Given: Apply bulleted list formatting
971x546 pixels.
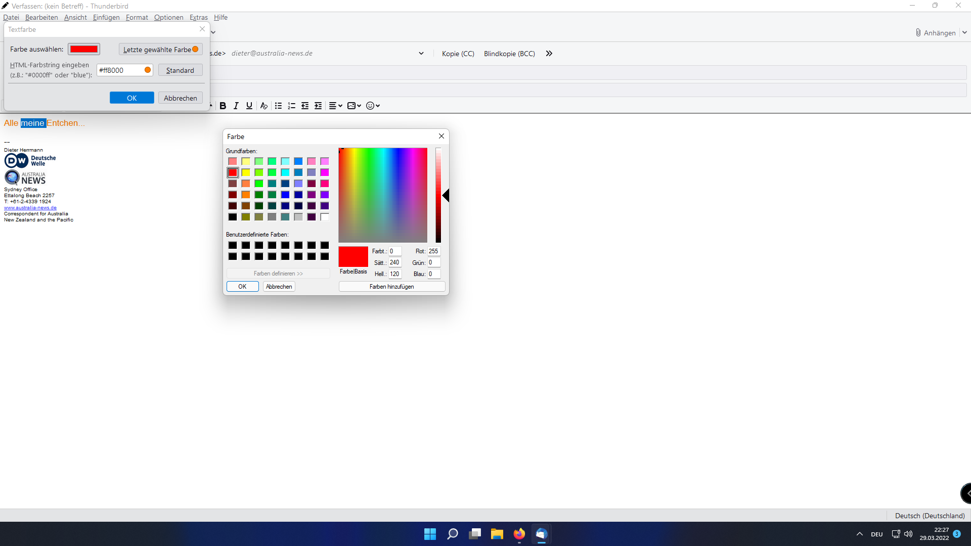Looking at the screenshot, I should pos(278,106).
